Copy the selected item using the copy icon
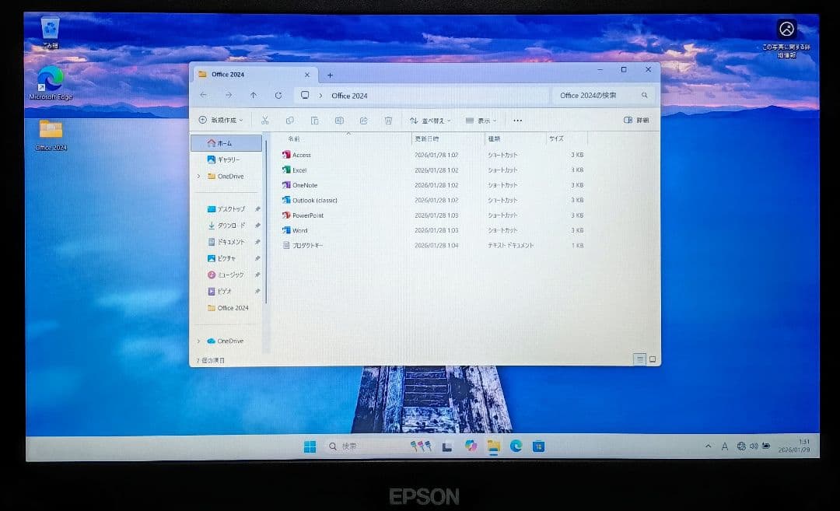This screenshot has height=511, width=840. [x=291, y=121]
